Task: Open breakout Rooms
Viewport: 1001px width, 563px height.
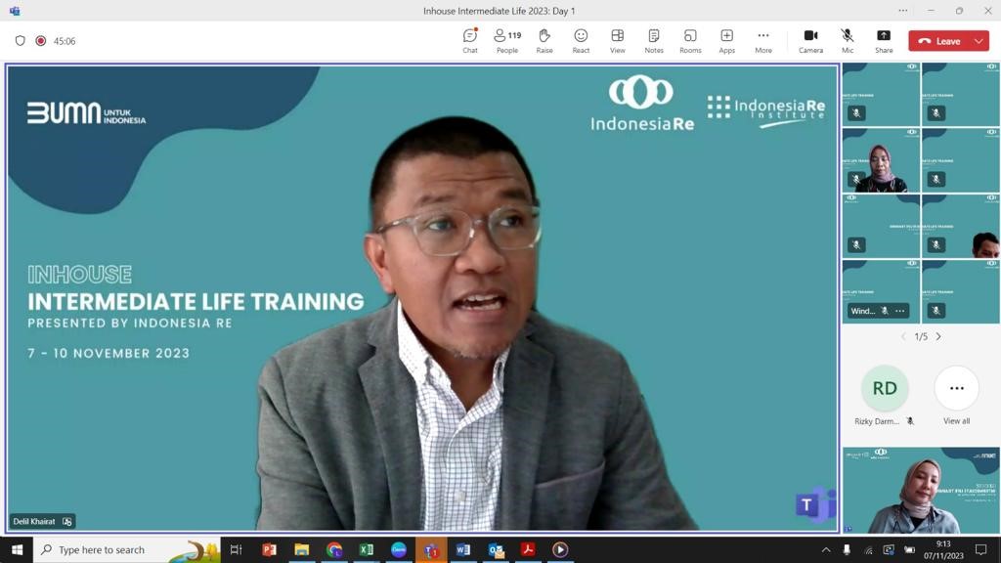Action: tap(690, 41)
